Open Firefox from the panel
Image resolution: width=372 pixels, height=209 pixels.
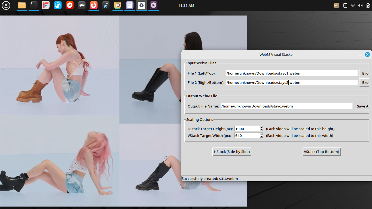[94, 5]
